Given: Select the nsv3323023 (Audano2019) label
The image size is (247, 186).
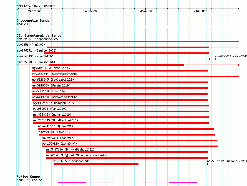Looking at the screenshot, I should pos(52,114).
